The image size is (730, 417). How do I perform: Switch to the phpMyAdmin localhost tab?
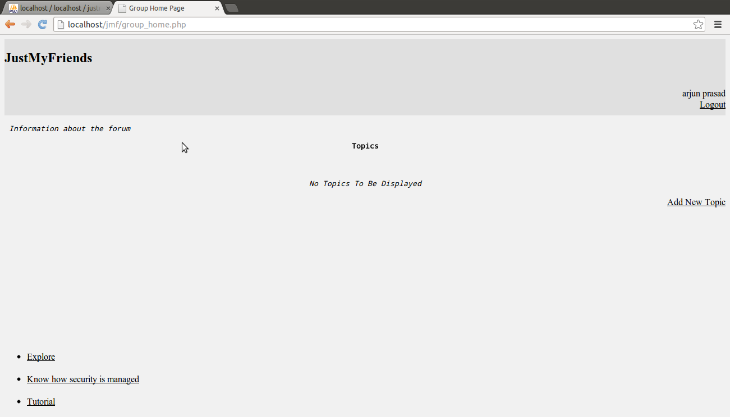[x=56, y=8]
